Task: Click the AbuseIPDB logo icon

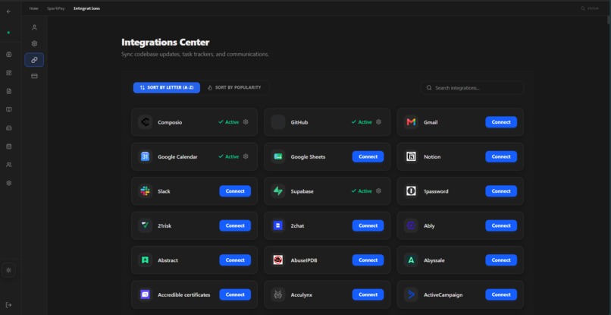Action: (278, 260)
